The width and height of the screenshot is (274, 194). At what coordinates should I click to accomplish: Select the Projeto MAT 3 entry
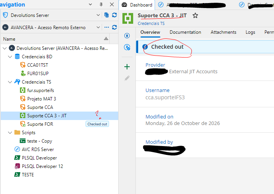point(41,99)
